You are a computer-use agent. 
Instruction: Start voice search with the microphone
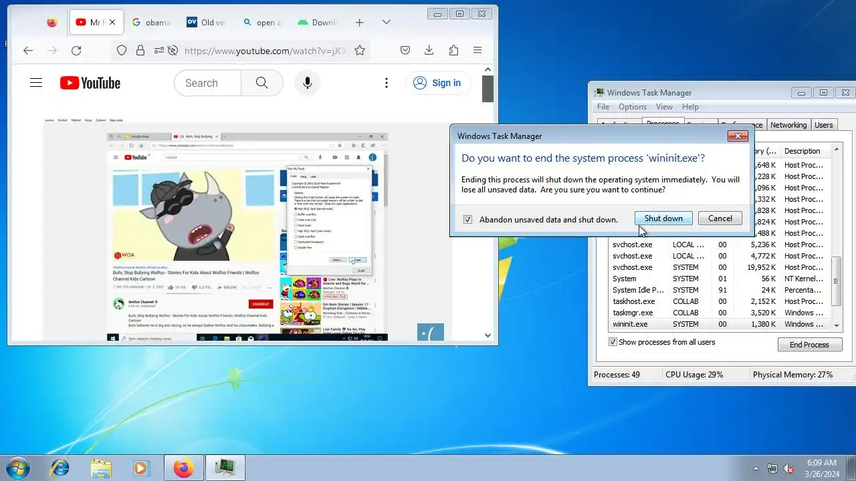coord(308,83)
